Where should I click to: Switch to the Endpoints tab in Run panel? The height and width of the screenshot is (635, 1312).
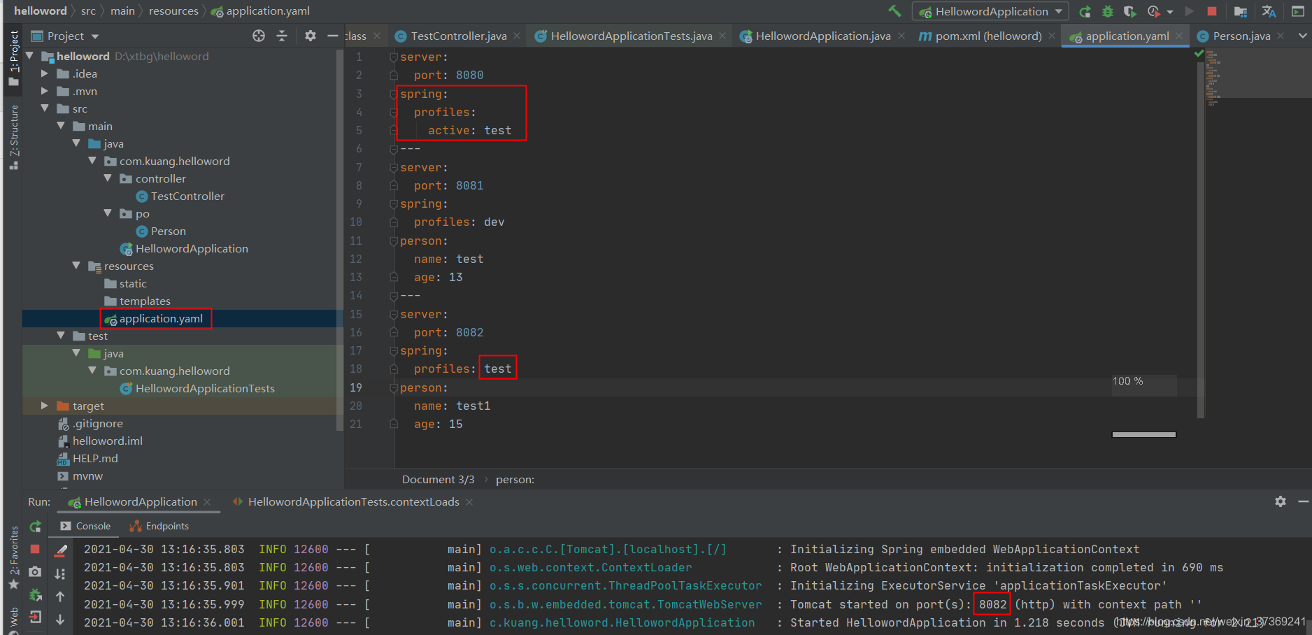(x=166, y=525)
